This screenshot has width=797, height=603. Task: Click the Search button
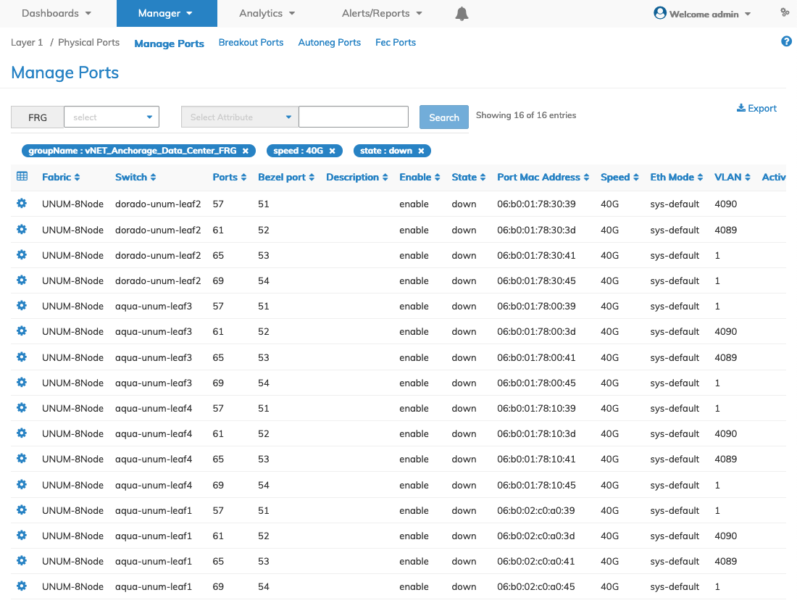click(443, 117)
